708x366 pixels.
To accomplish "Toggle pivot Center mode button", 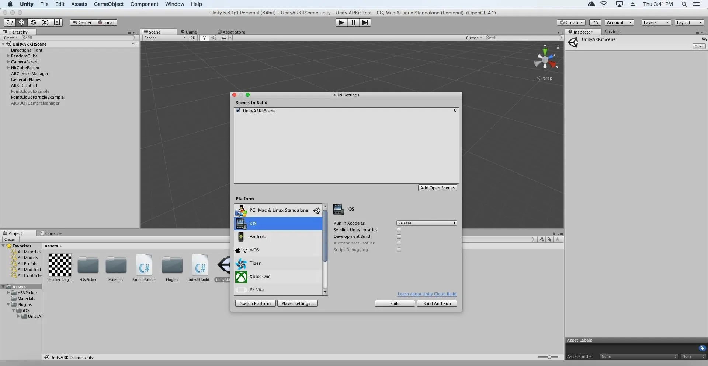I will coord(82,22).
